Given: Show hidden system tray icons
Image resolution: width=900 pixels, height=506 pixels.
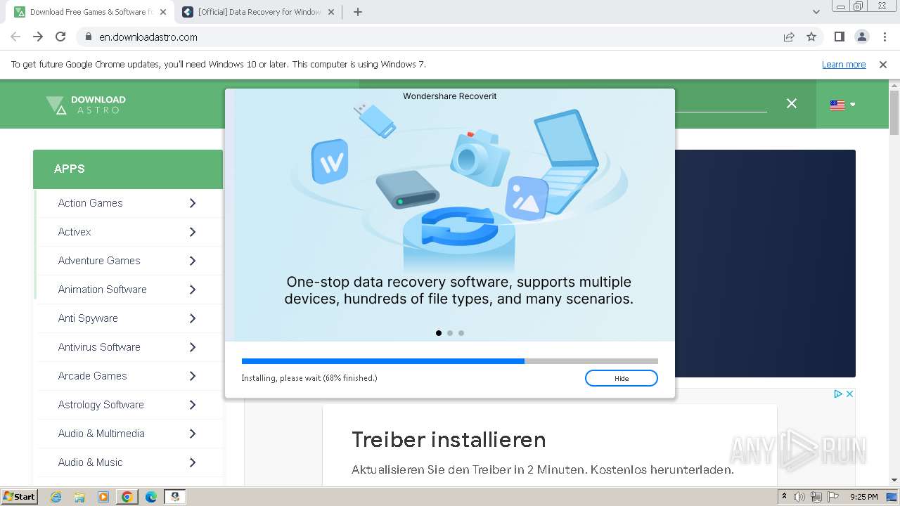Looking at the screenshot, I should tap(784, 497).
